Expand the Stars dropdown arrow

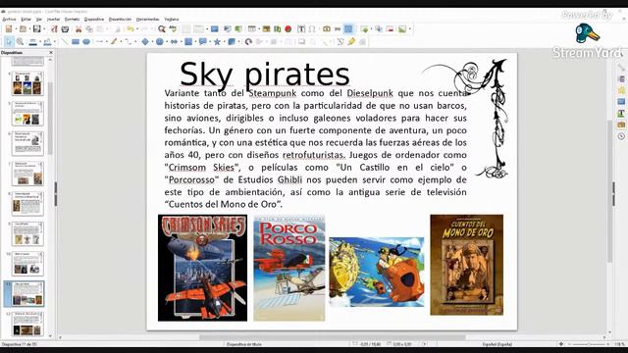224,41
